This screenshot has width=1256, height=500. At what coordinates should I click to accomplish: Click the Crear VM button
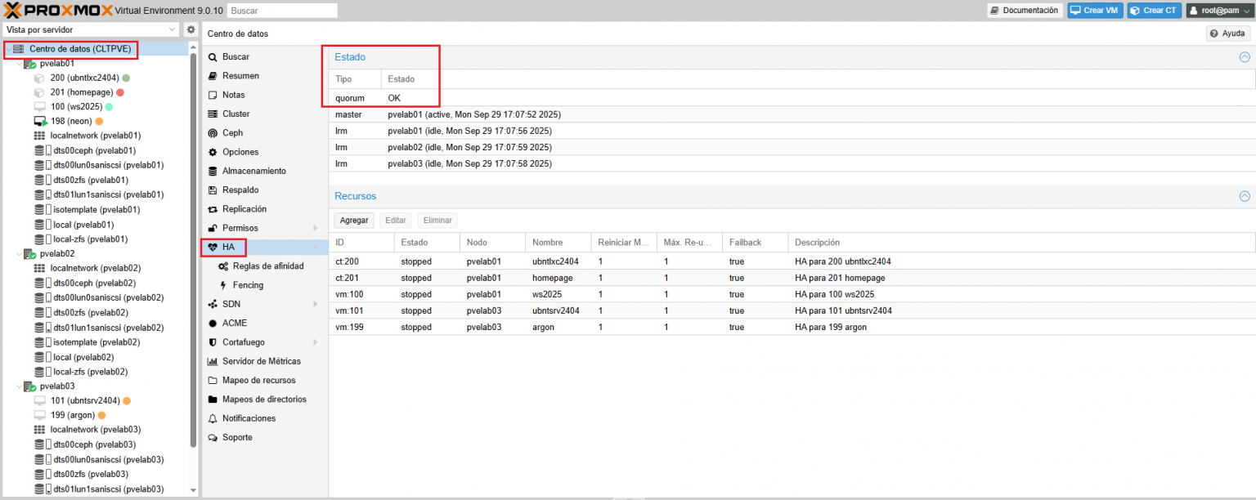1095,11
